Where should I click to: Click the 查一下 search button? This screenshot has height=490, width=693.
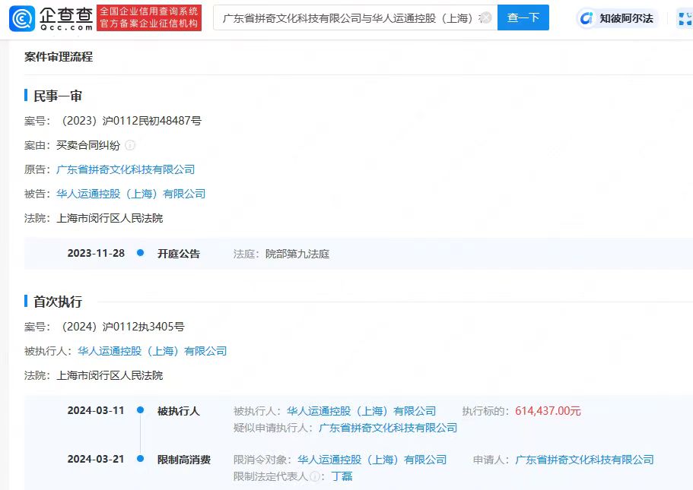(x=523, y=17)
